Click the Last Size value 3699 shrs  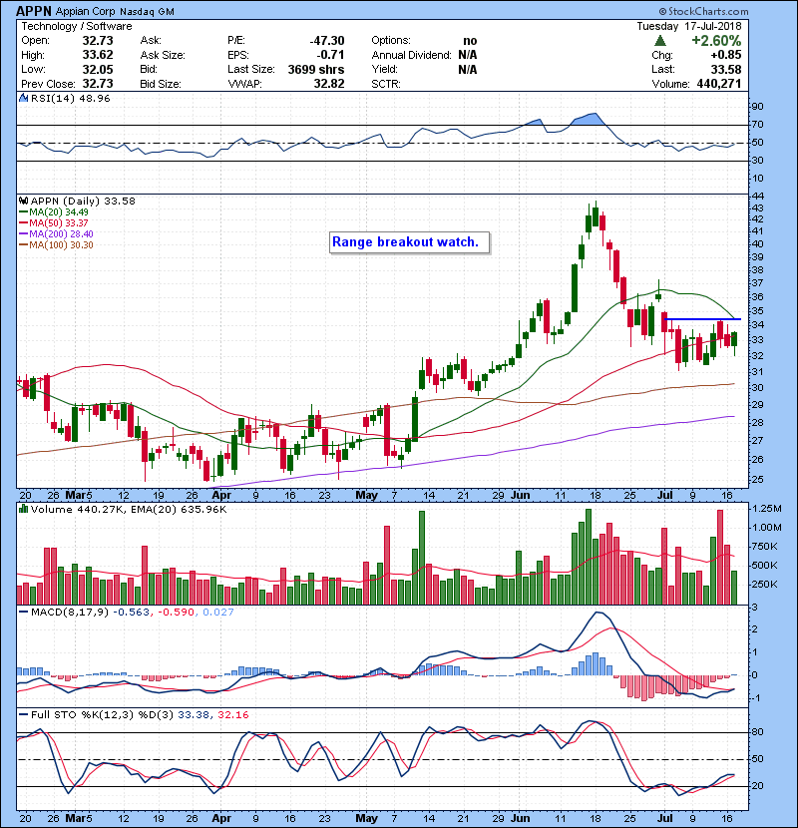[x=316, y=69]
